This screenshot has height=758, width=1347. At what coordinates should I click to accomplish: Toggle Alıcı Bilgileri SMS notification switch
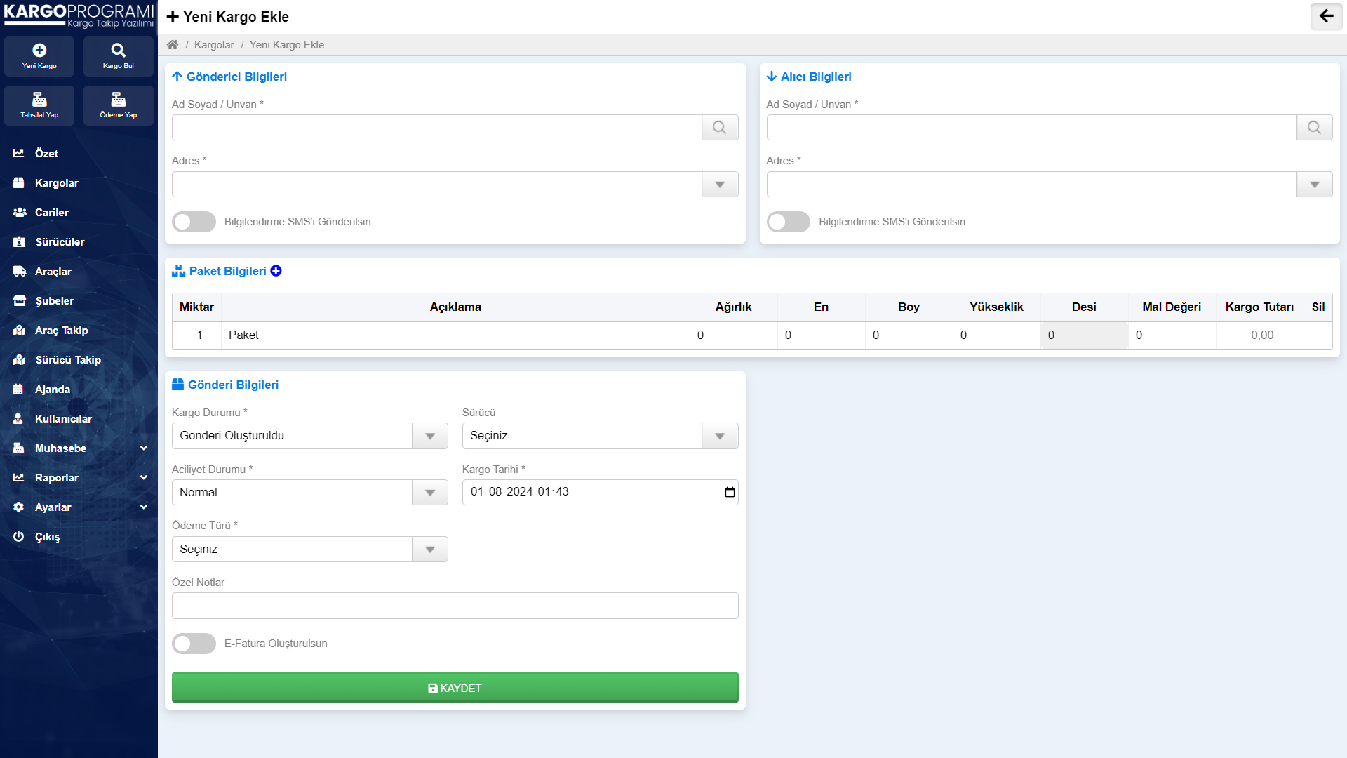[789, 221]
